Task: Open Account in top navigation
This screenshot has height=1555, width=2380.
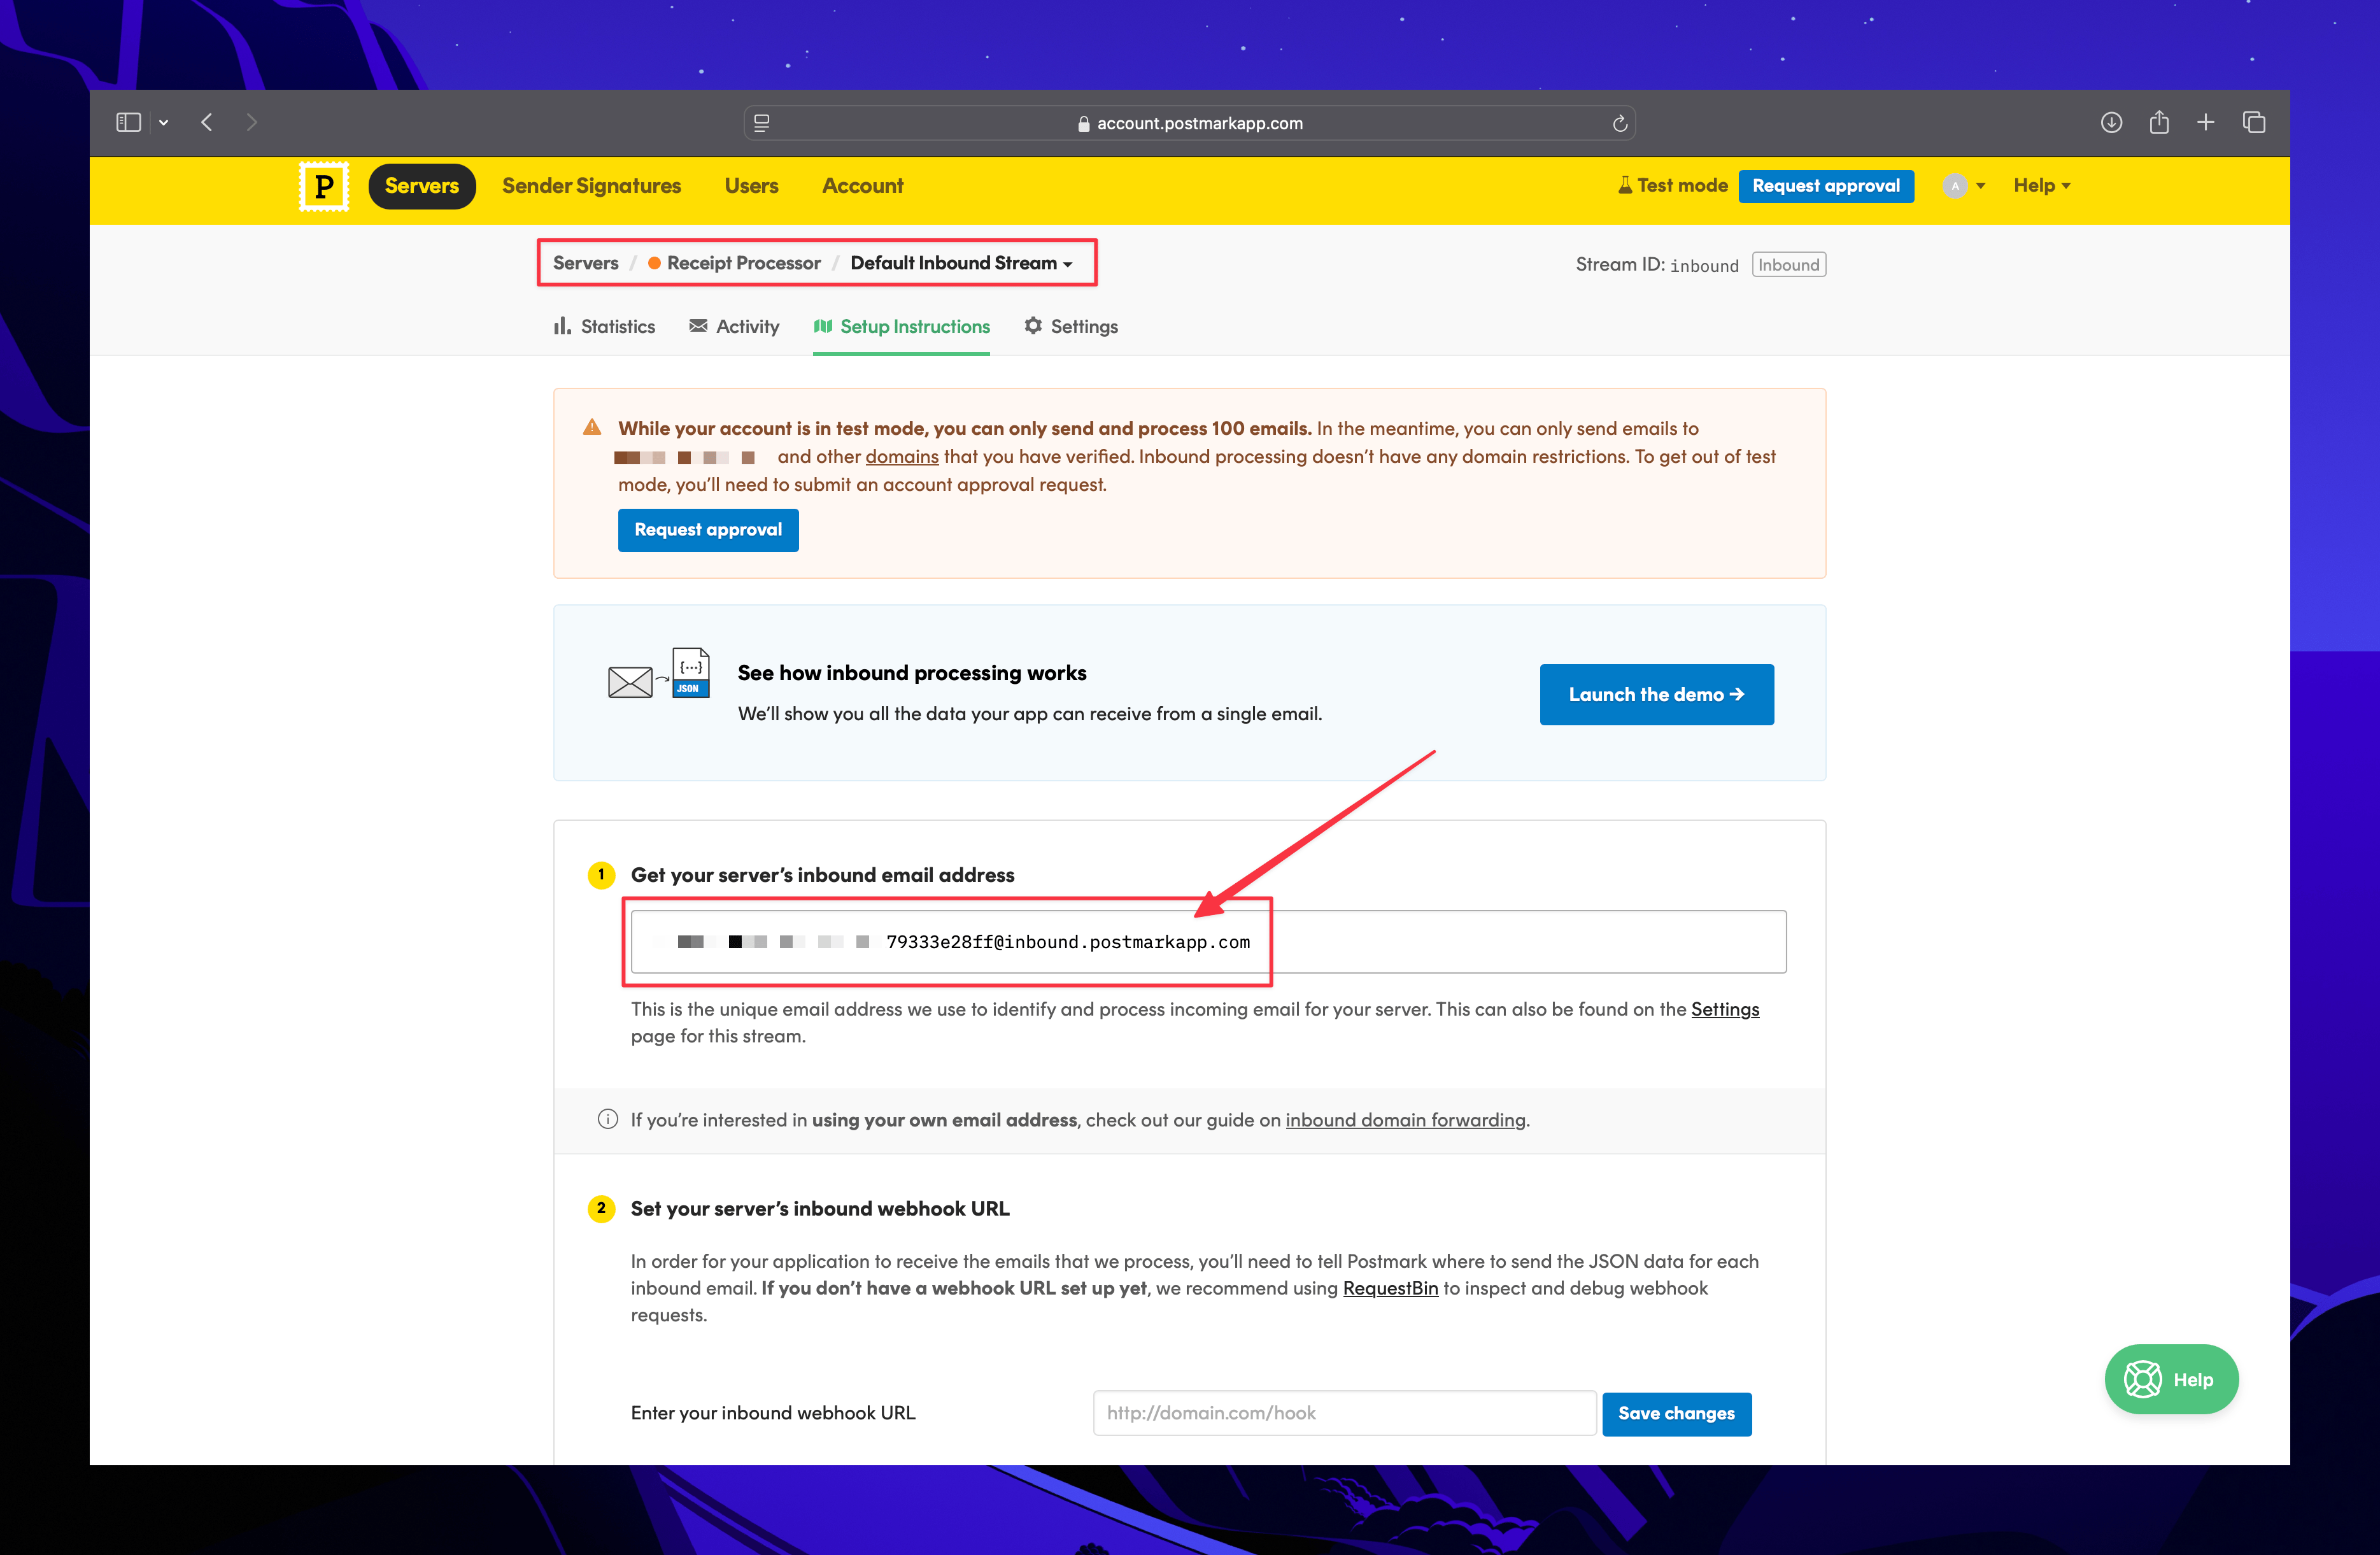Action: pos(862,186)
